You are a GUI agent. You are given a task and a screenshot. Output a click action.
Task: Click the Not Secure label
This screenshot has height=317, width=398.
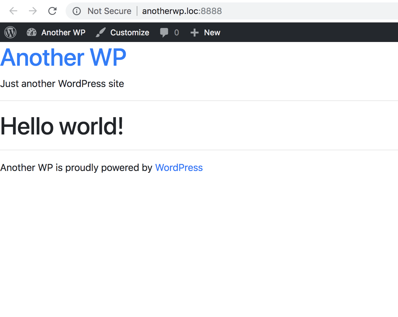point(109,11)
